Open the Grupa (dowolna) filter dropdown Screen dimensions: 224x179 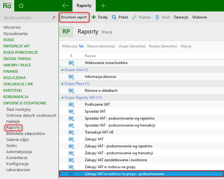(132, 46)
